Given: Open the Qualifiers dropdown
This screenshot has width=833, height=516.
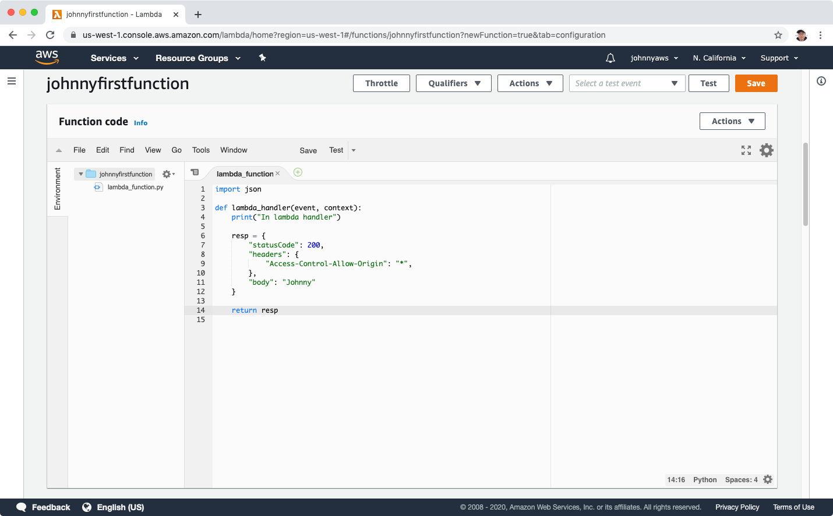Looking at the screenshot, I should 454,83.
